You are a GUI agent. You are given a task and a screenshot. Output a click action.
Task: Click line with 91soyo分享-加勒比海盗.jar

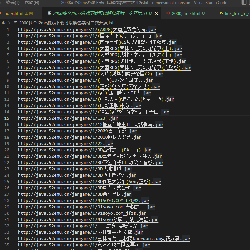pos(88,220)
